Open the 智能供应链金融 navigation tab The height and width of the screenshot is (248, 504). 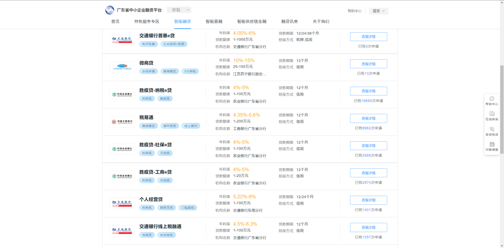pos(252,21)
